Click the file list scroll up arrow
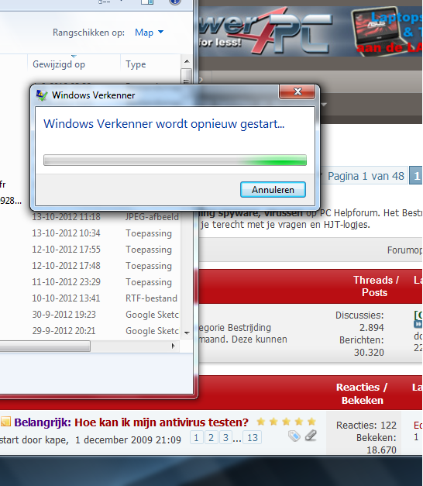Screen dimensions: 423x486 pyautogui.click(x=187, y=61)
